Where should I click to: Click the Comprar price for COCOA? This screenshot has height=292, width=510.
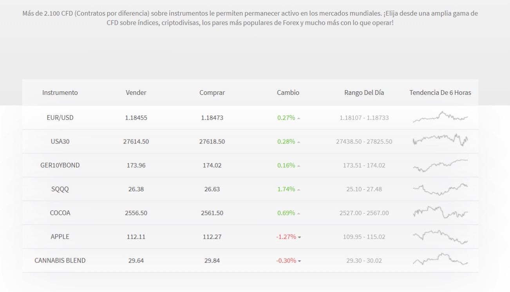click(x=212, y=212)
